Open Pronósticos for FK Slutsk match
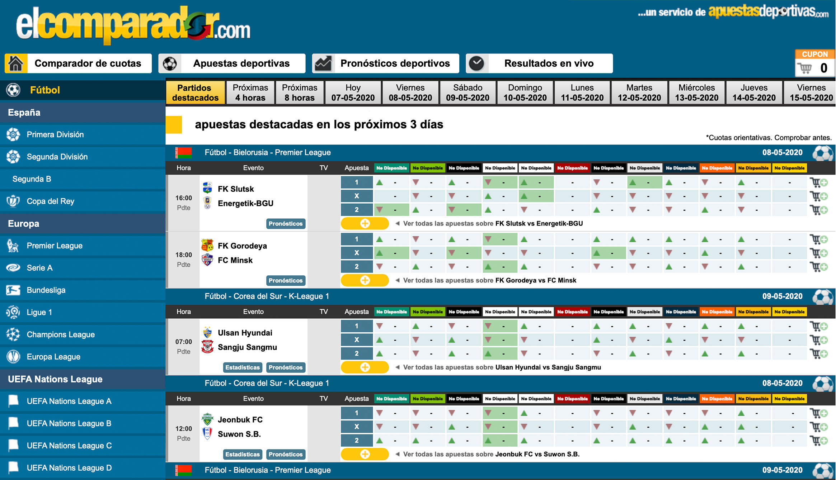This screenshot has height=480, width=836. (x=286, y=223)
